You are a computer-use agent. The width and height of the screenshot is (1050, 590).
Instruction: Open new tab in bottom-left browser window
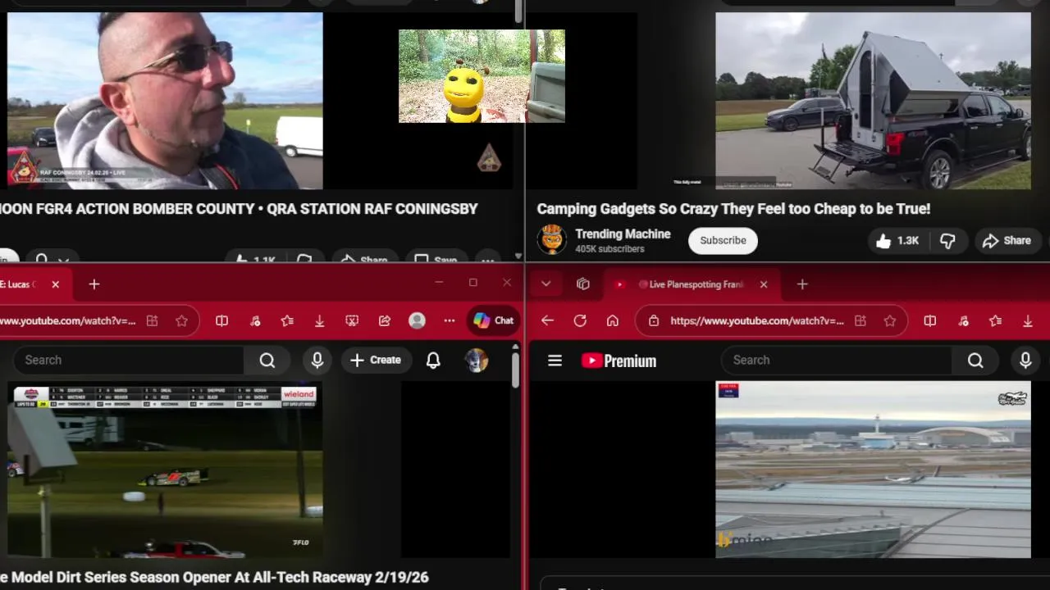[94, 284]
